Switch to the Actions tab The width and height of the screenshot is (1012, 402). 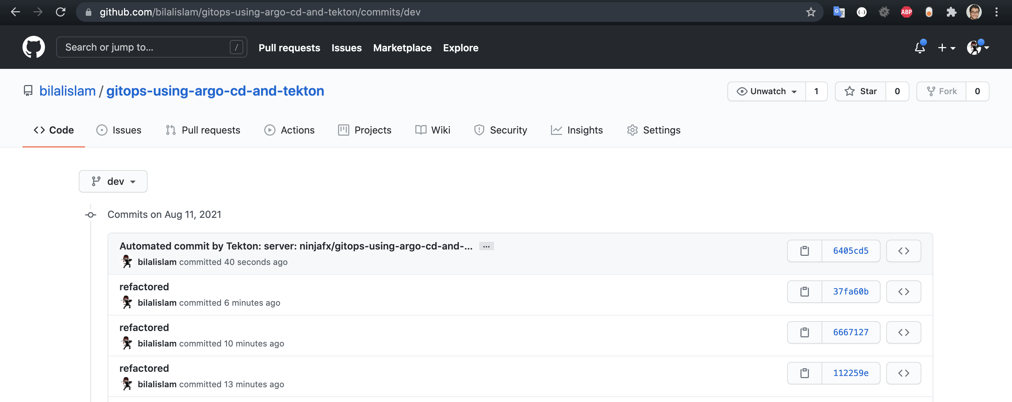289,130
